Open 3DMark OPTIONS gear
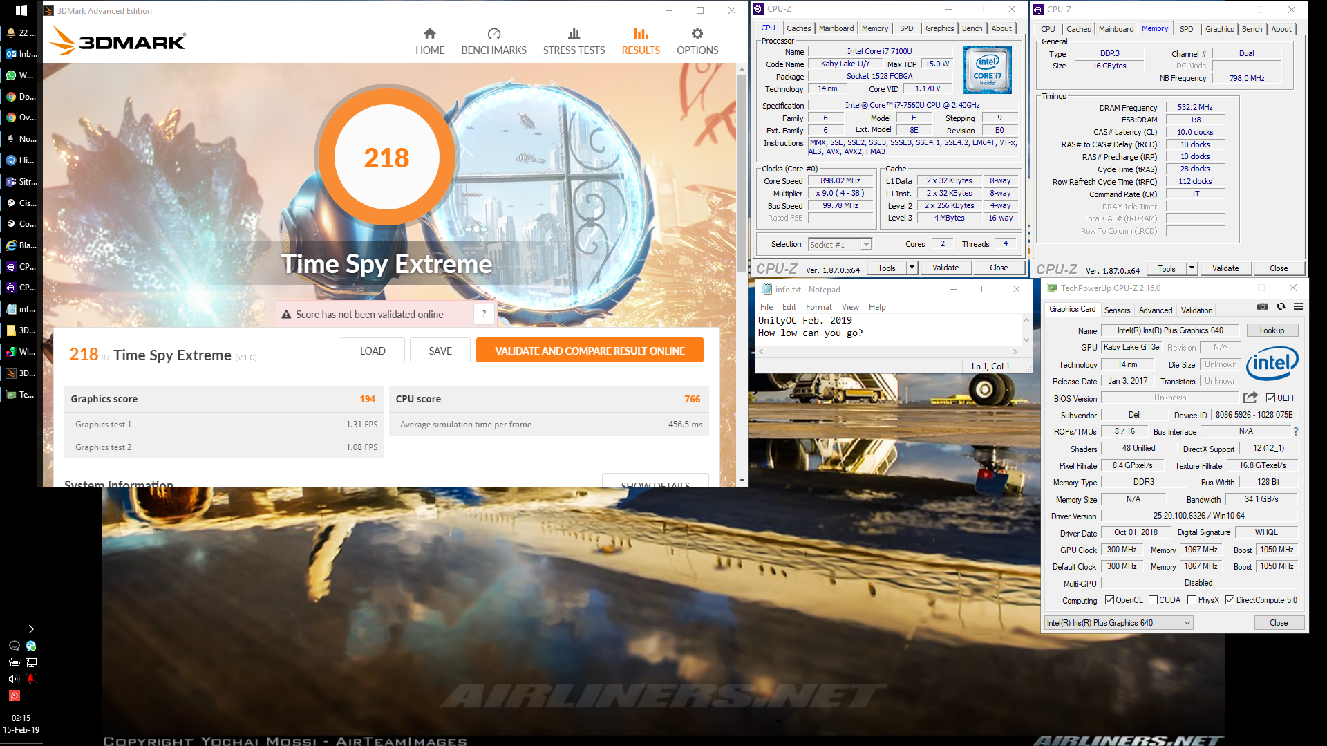Image resolution: width=1327 pixels, height=746 pixels. (697, 41)
